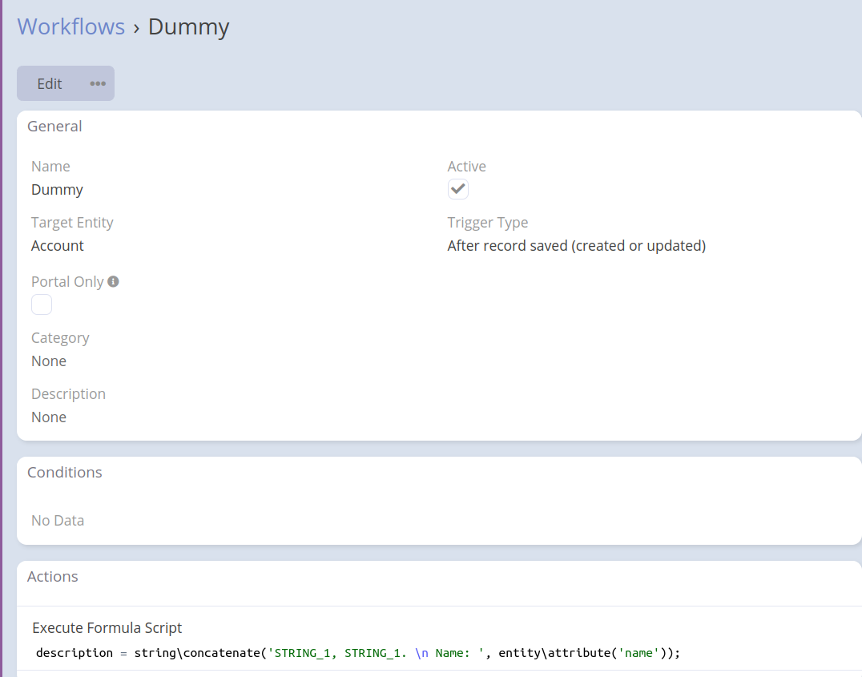Toggle the Active checkbox
Image resolution: width=862 pixels, height=677 pixels.
click(x=457, y=189)
